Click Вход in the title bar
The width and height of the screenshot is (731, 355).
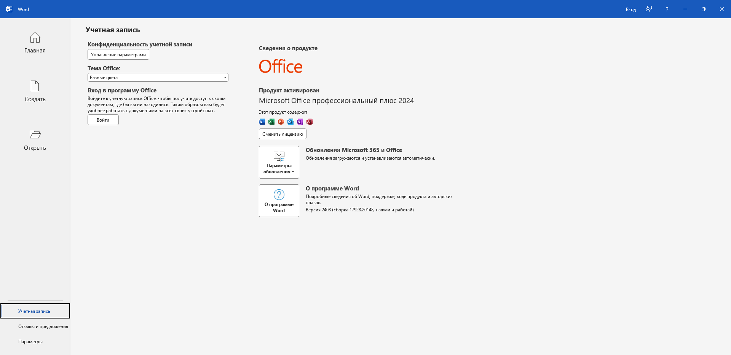pyautogui.click(x=631, y=9)
